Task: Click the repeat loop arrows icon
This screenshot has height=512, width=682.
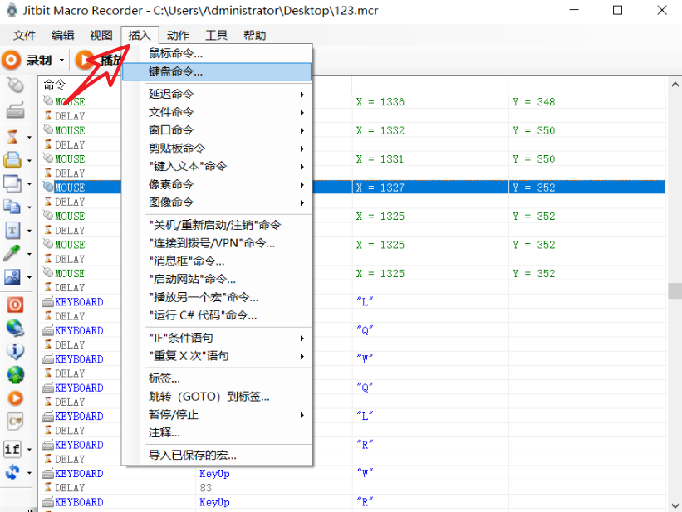Action: pos(12,472)
